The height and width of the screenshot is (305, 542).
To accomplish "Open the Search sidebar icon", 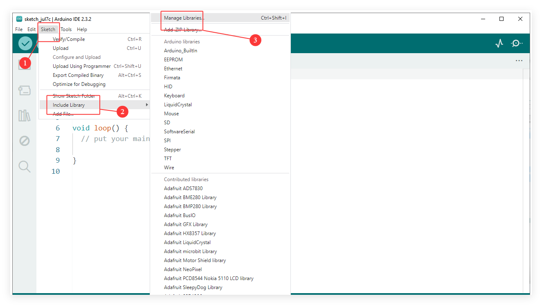I will point(25,166).
